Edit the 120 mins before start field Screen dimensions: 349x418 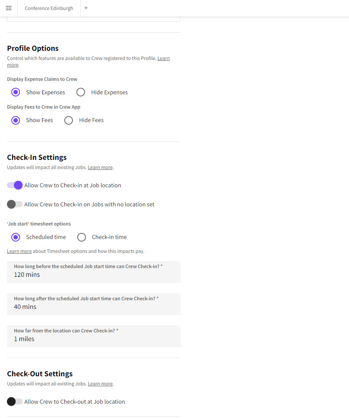[94, 275]
